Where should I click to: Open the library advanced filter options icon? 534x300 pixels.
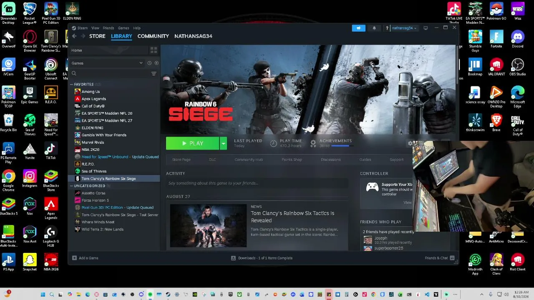[x=154, y=74]
